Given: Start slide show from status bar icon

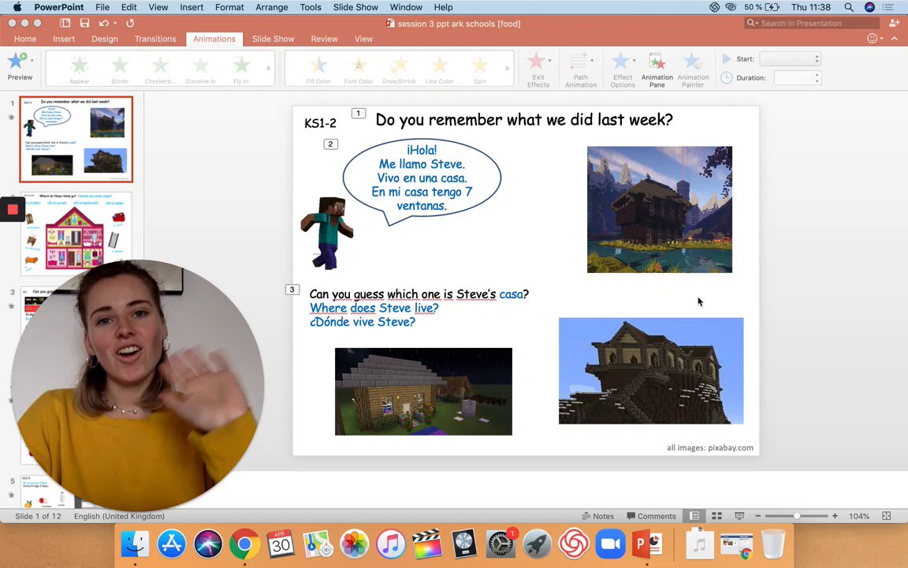Looking at the screenshot, I should 739,516.
